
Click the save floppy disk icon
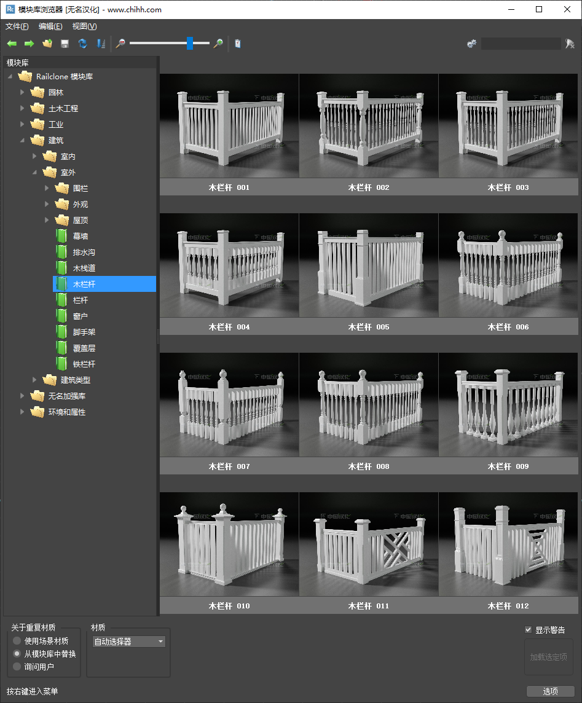[x=65, y=44]
